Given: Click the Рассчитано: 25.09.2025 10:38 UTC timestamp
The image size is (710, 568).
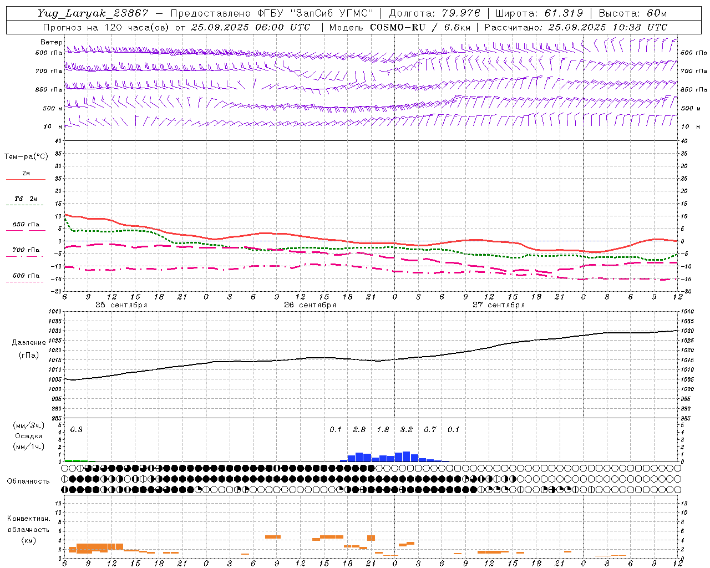Looking at the screenshot, I should (x=576, y=27).
